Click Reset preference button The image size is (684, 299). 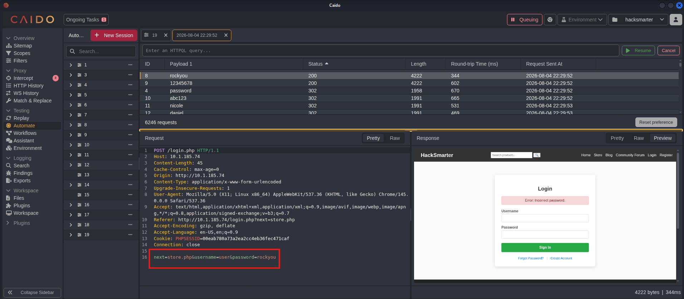coord(656,122)
